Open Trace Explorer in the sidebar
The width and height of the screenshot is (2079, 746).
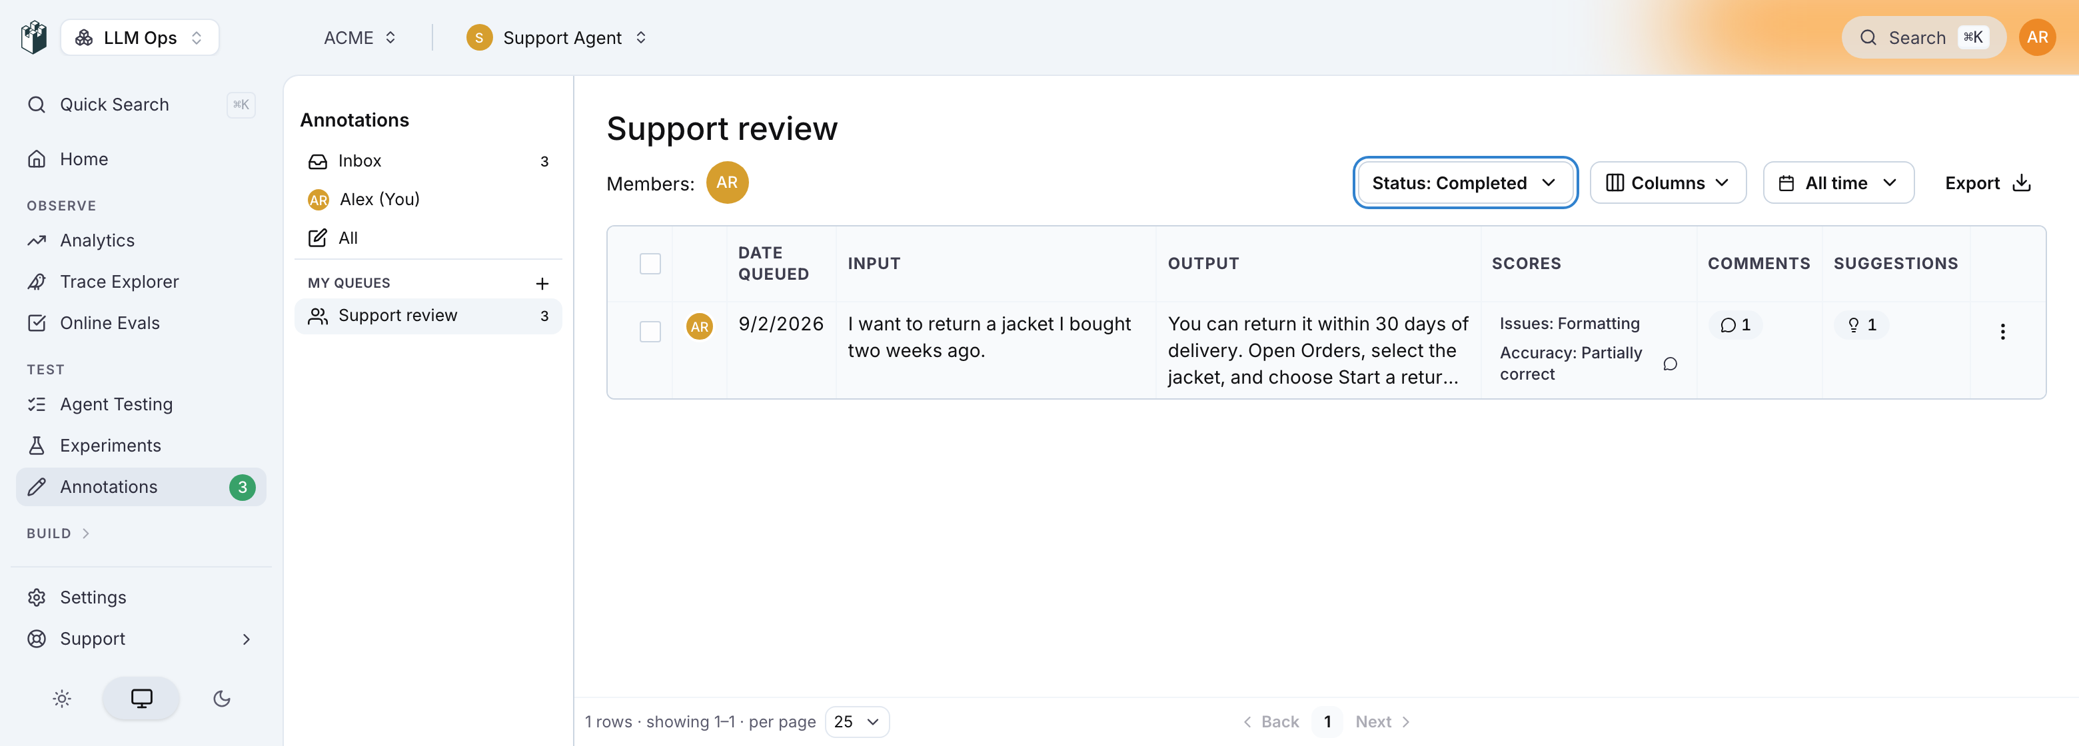[141, 282]
